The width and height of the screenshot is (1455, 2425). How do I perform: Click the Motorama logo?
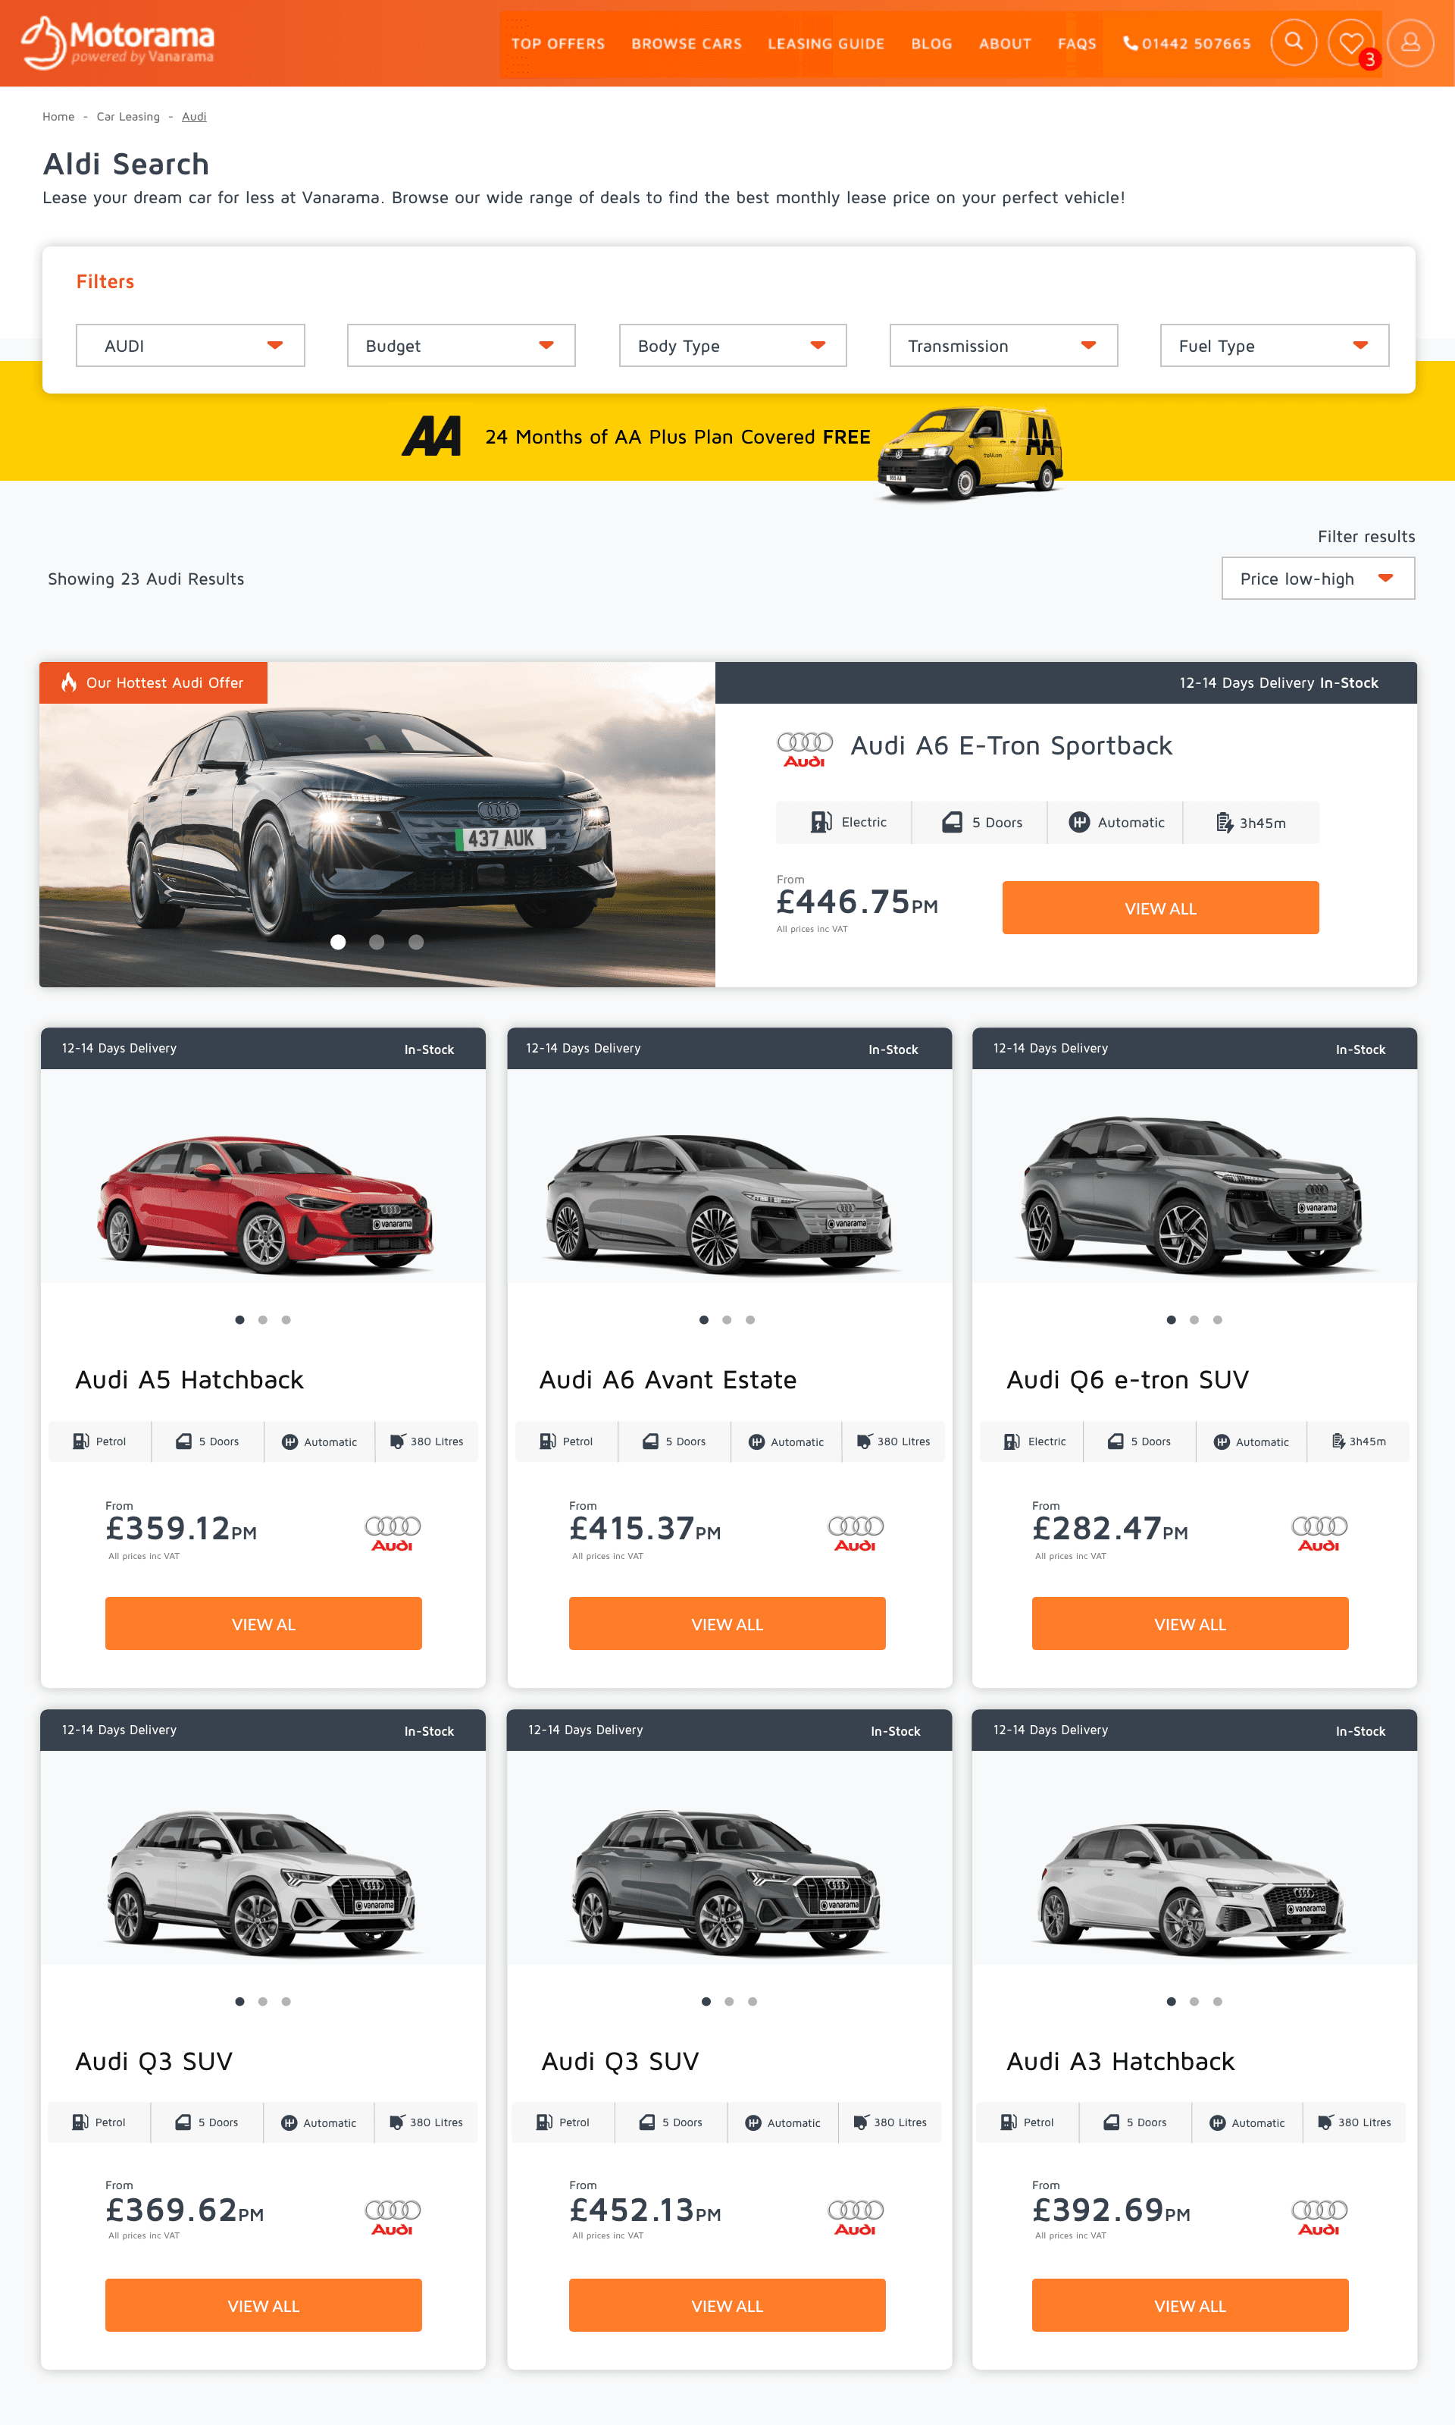coord(117,42)
